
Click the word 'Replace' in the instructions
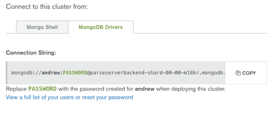click(16, 89)
